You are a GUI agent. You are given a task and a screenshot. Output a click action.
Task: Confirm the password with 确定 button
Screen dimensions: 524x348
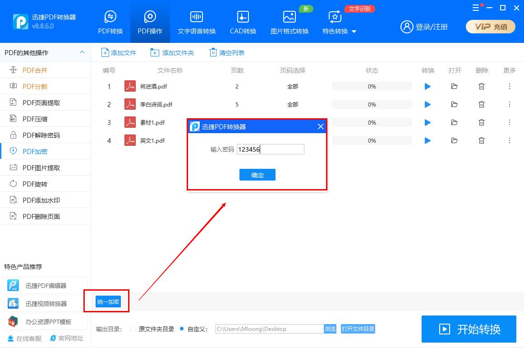[257, 175]
